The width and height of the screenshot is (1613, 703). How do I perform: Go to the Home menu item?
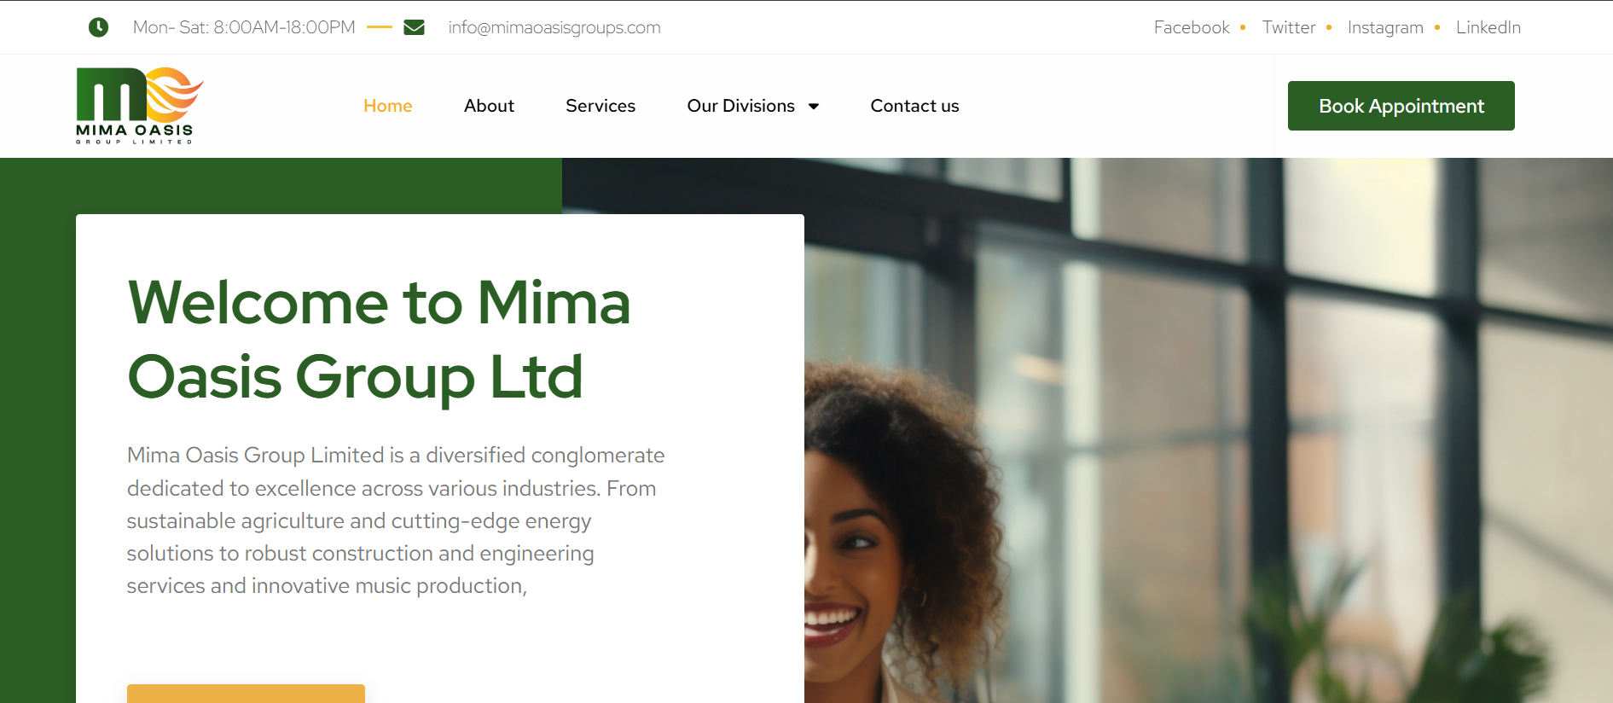click(x=388, y=106)
